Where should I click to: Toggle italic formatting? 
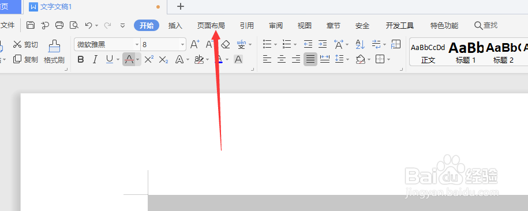click(x=95, y=59)
